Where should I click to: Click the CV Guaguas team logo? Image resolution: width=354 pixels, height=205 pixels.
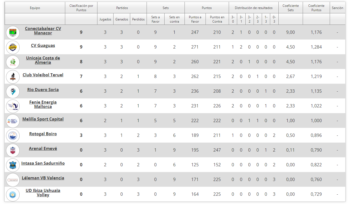13,47
